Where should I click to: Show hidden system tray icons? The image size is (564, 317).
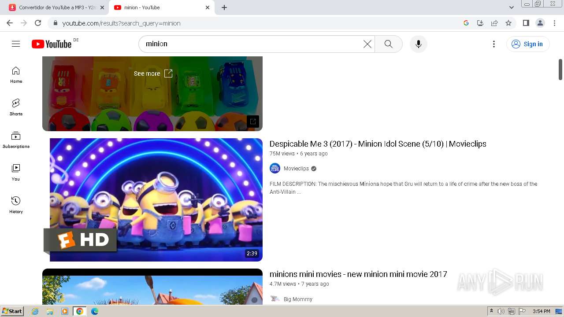491,311
